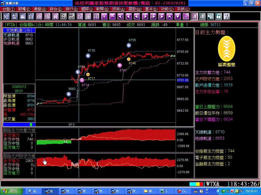Viewport: 261px width, 195px height.
Task: Open the 技術(A) menu
Action: 119,9
